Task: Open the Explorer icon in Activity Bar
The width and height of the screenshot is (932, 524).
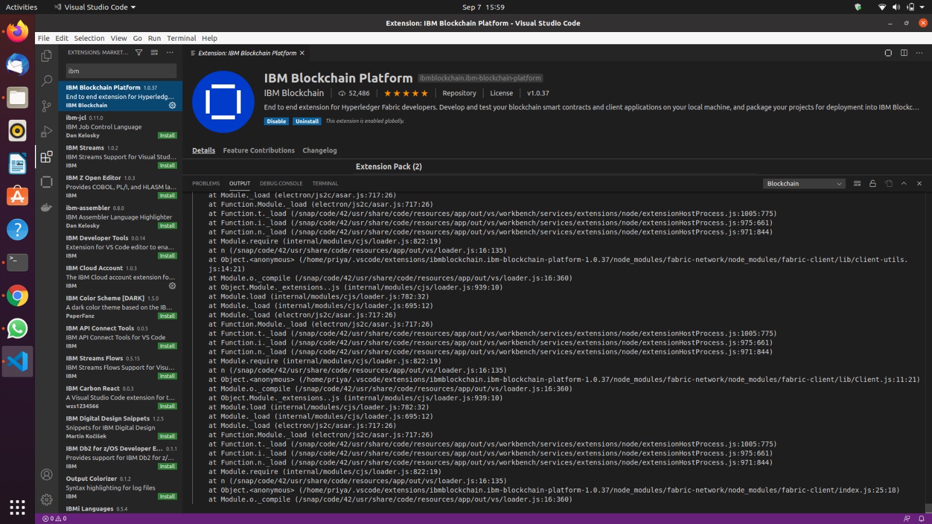Action: 47,55
